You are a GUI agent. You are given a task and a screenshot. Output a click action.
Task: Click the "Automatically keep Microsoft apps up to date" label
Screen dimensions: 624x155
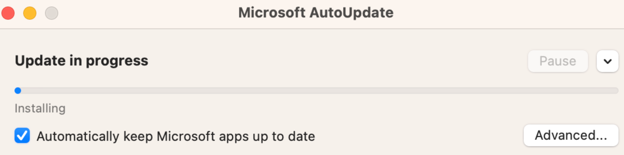coord(176,136)
